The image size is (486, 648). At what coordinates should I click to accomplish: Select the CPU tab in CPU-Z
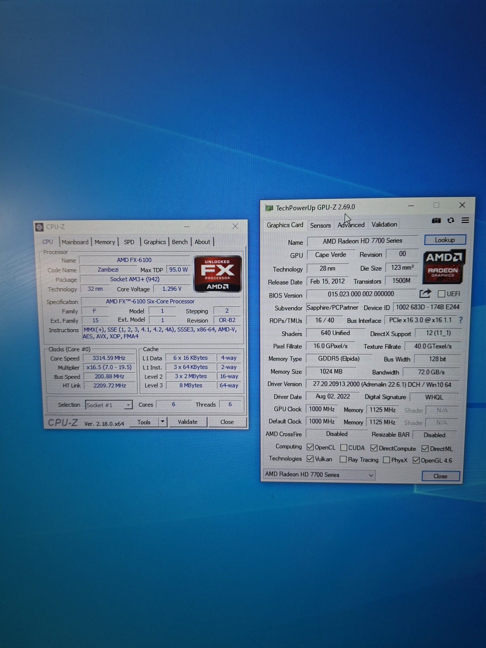tap(48, 241)
